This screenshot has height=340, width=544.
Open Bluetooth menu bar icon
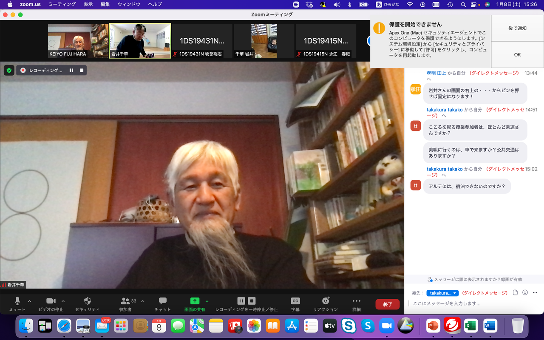[x=350, y=4]
